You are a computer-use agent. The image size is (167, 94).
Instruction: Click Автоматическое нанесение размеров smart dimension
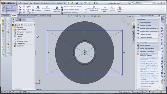pos(12,9)
